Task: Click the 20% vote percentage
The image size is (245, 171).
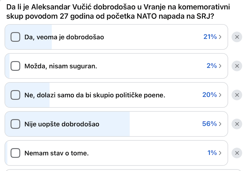Action: 209,95
